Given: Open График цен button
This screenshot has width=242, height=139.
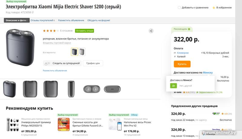Looking at the screenshot, I should [x=93, y=63].
